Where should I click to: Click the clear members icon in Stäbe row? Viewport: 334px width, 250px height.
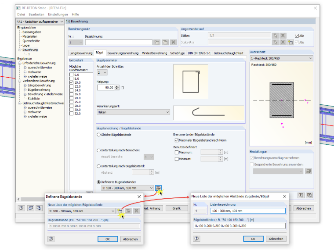click(283, 36)
